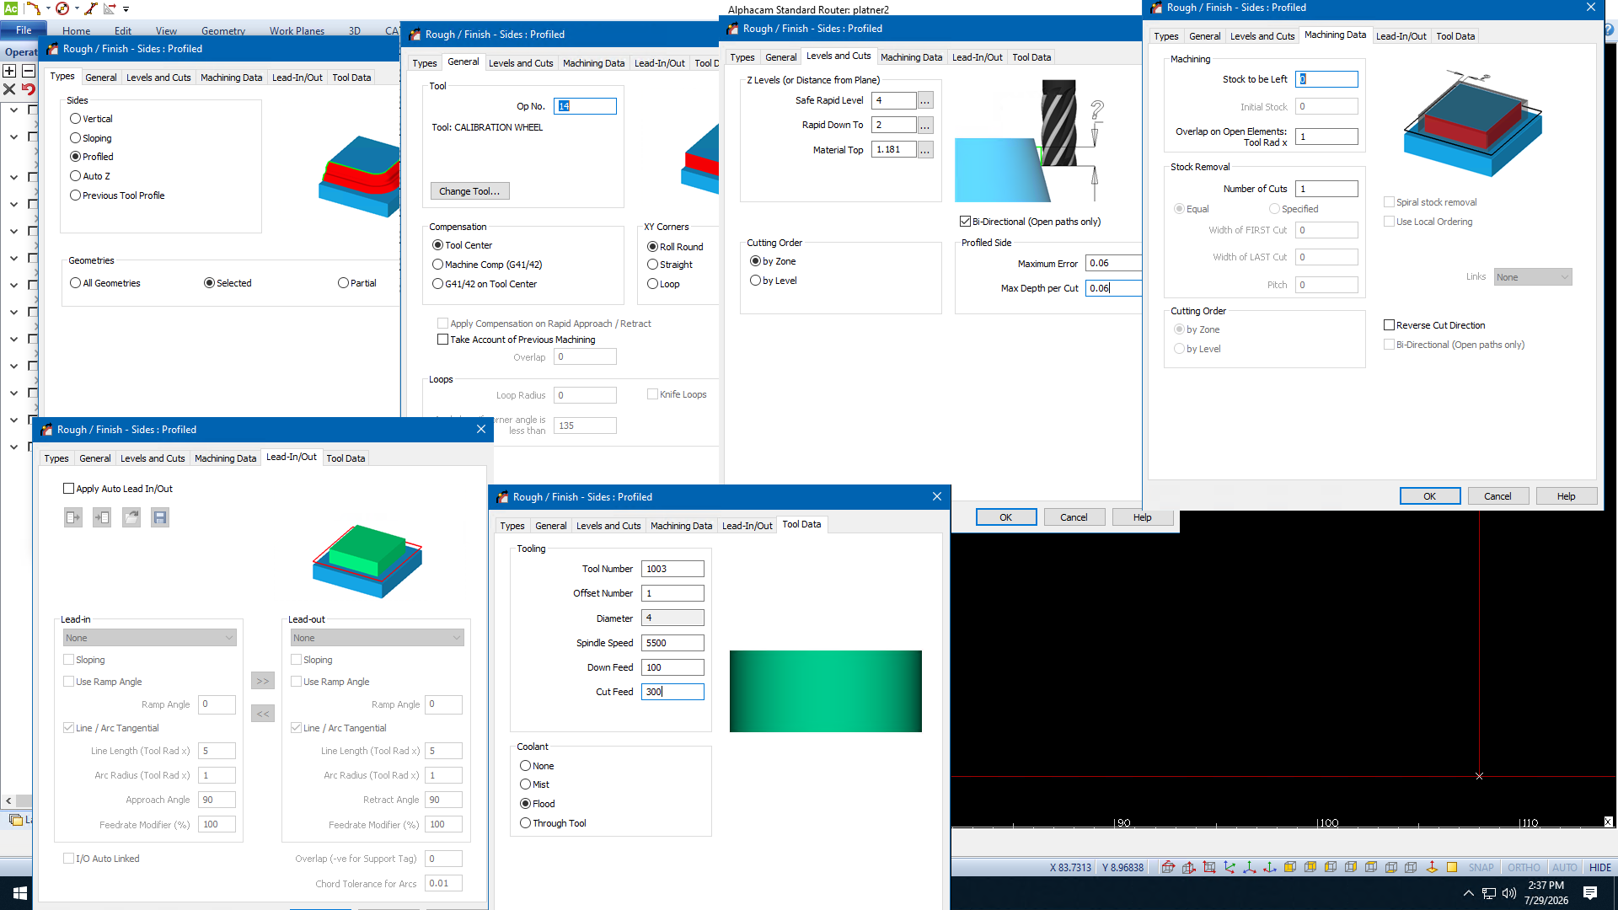Switch to the Edit ribbon tab
1618x910 pixels.
(123, 30)
